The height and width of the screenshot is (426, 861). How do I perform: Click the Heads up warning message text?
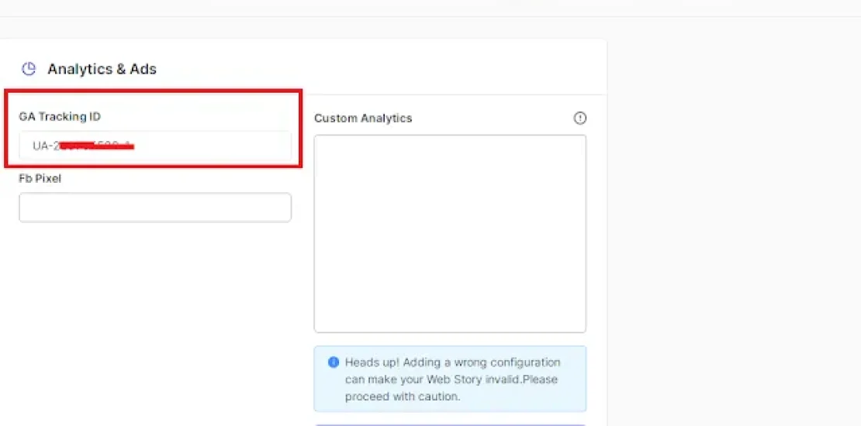pyautogui.click(x=452, y=379)
